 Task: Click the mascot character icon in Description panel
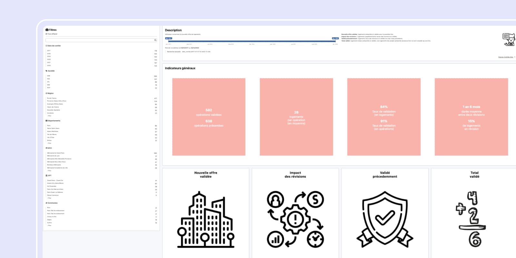[x=509, y=40]
